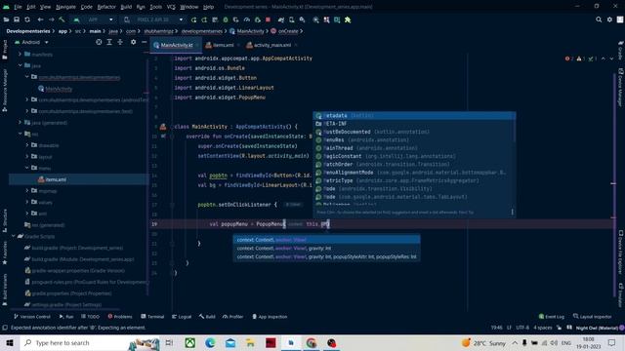Click the three-dot options in completion popup
625x351 pixels.
(x=512, y=213)
